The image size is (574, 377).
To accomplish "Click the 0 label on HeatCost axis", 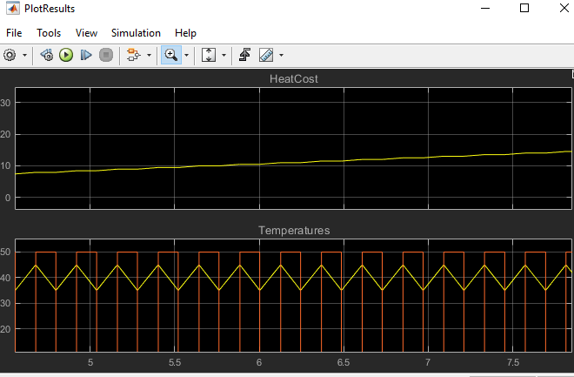I will tap(8, 198).
